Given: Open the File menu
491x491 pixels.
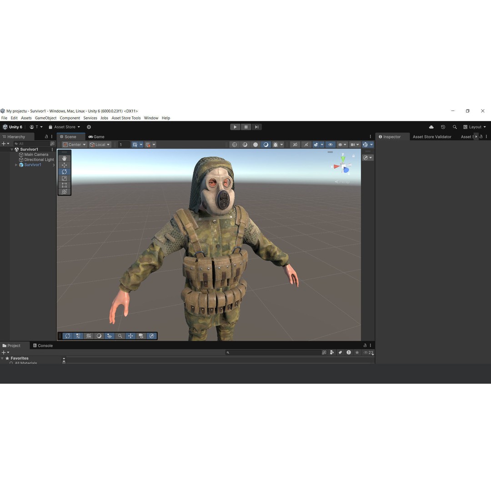Looking at the screenshot, I should (5, 118).
